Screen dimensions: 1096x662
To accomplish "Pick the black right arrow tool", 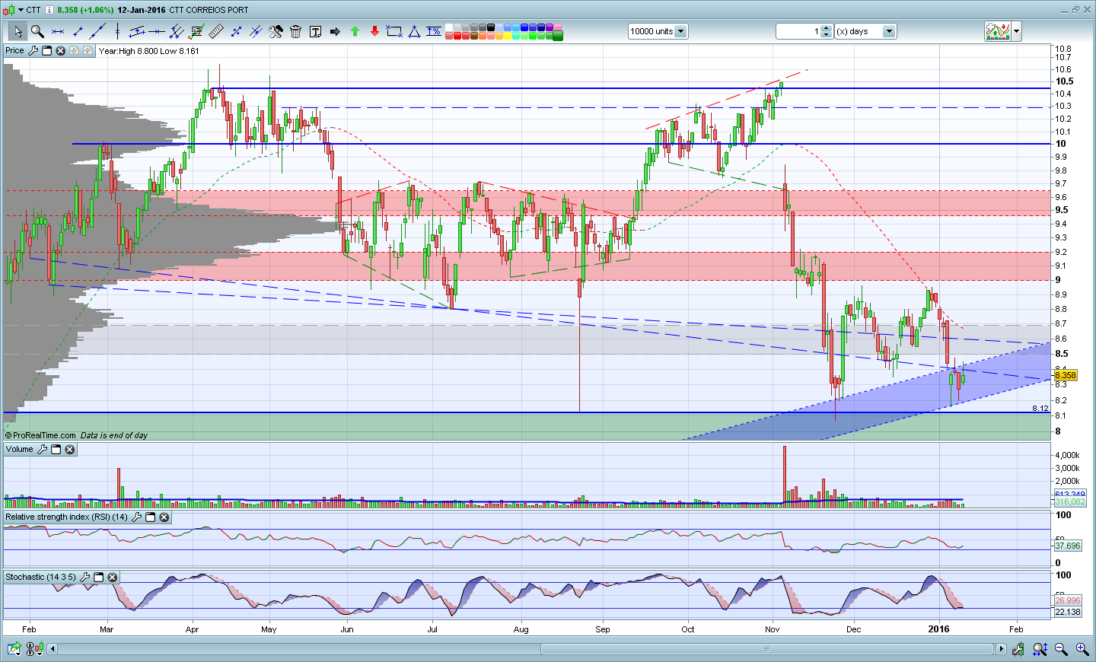I will (x=335, y=31).
